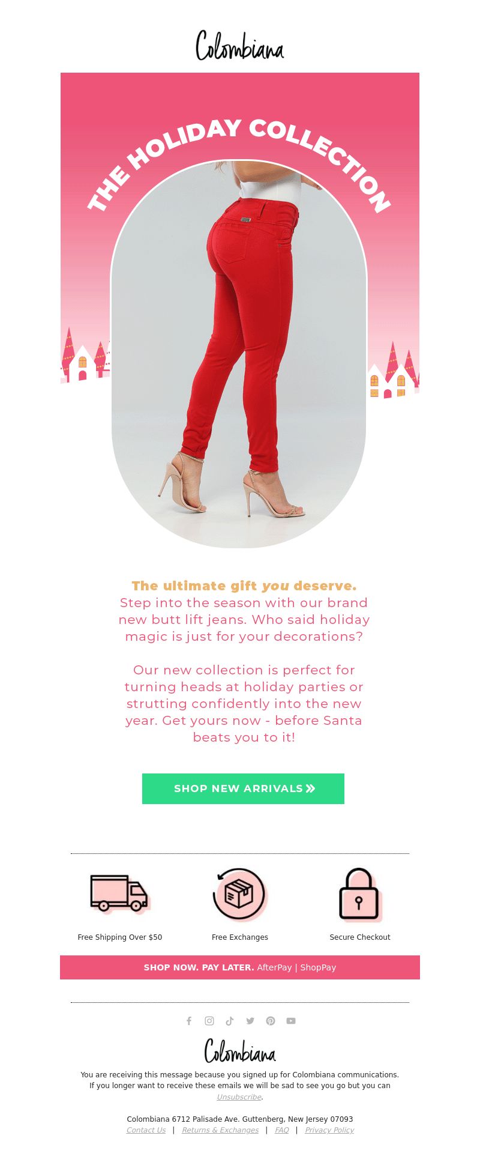
Task: Open the TikTok social icon
Action: (x=230, y=1021)
